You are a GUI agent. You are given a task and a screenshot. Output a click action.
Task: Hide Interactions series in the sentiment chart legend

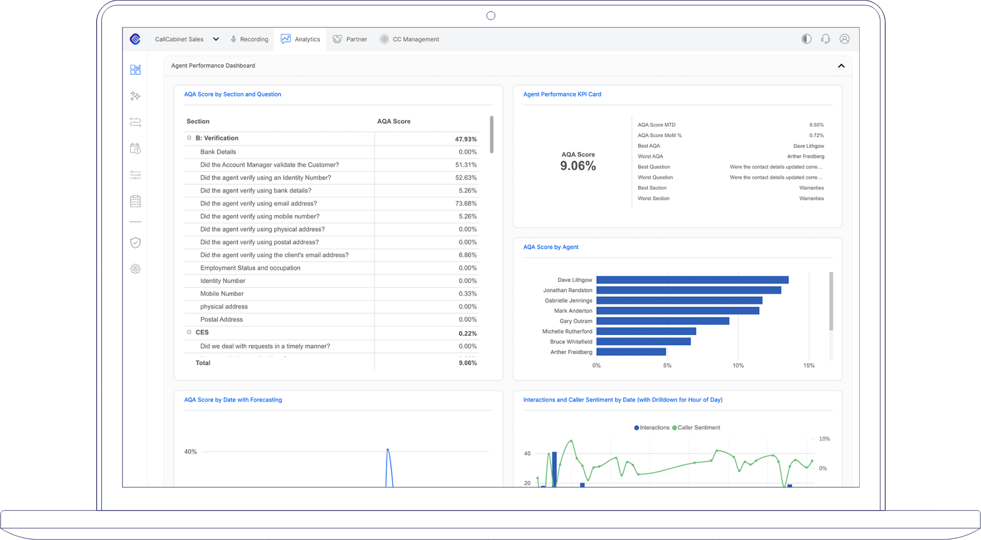tap(652, 428)
